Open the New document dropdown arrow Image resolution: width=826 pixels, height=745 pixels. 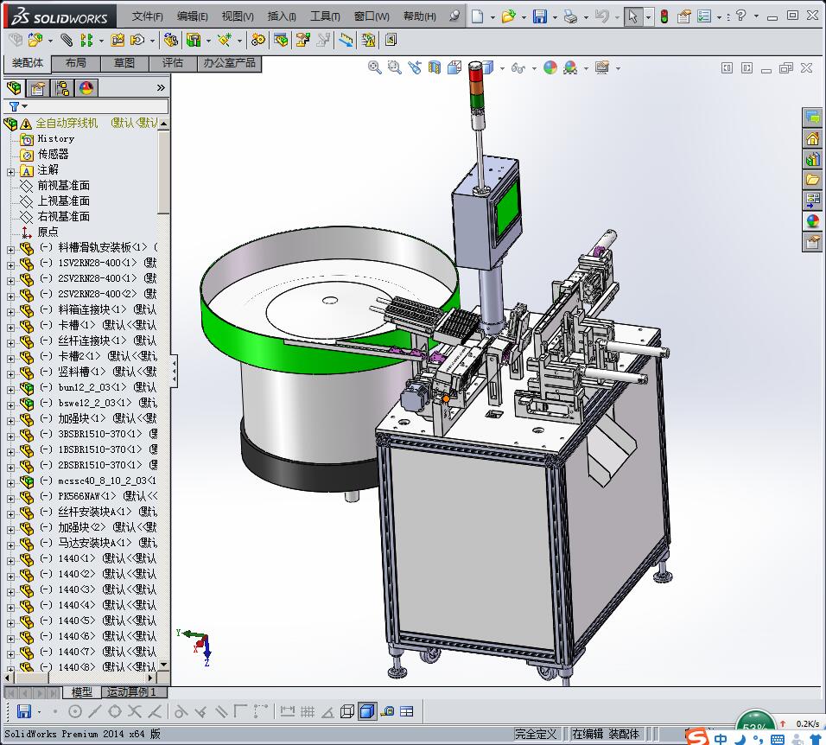(492, 17)
